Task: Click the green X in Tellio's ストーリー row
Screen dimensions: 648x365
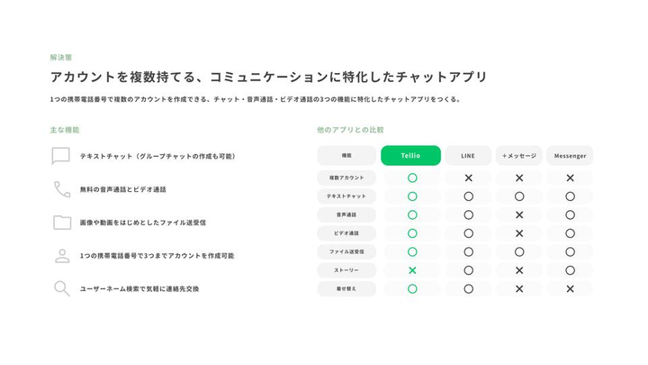Action: (x=412, y=270)
